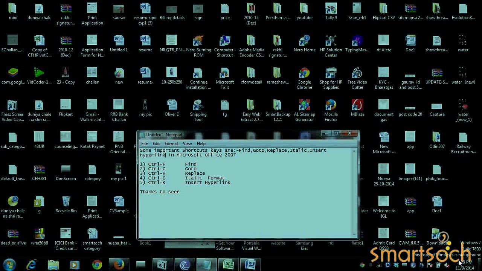The height and width of the screenshot is (271, 482).
Task: Click the Notepad scrollbar up arrow
Action: point(355,150)
